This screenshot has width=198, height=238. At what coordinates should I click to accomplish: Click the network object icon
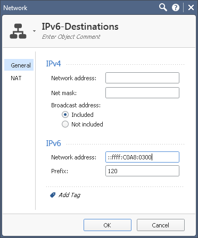[x=18, y=31]
